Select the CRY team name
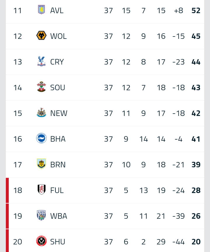Viewport: 210px width, 252px height. (57, 62)
